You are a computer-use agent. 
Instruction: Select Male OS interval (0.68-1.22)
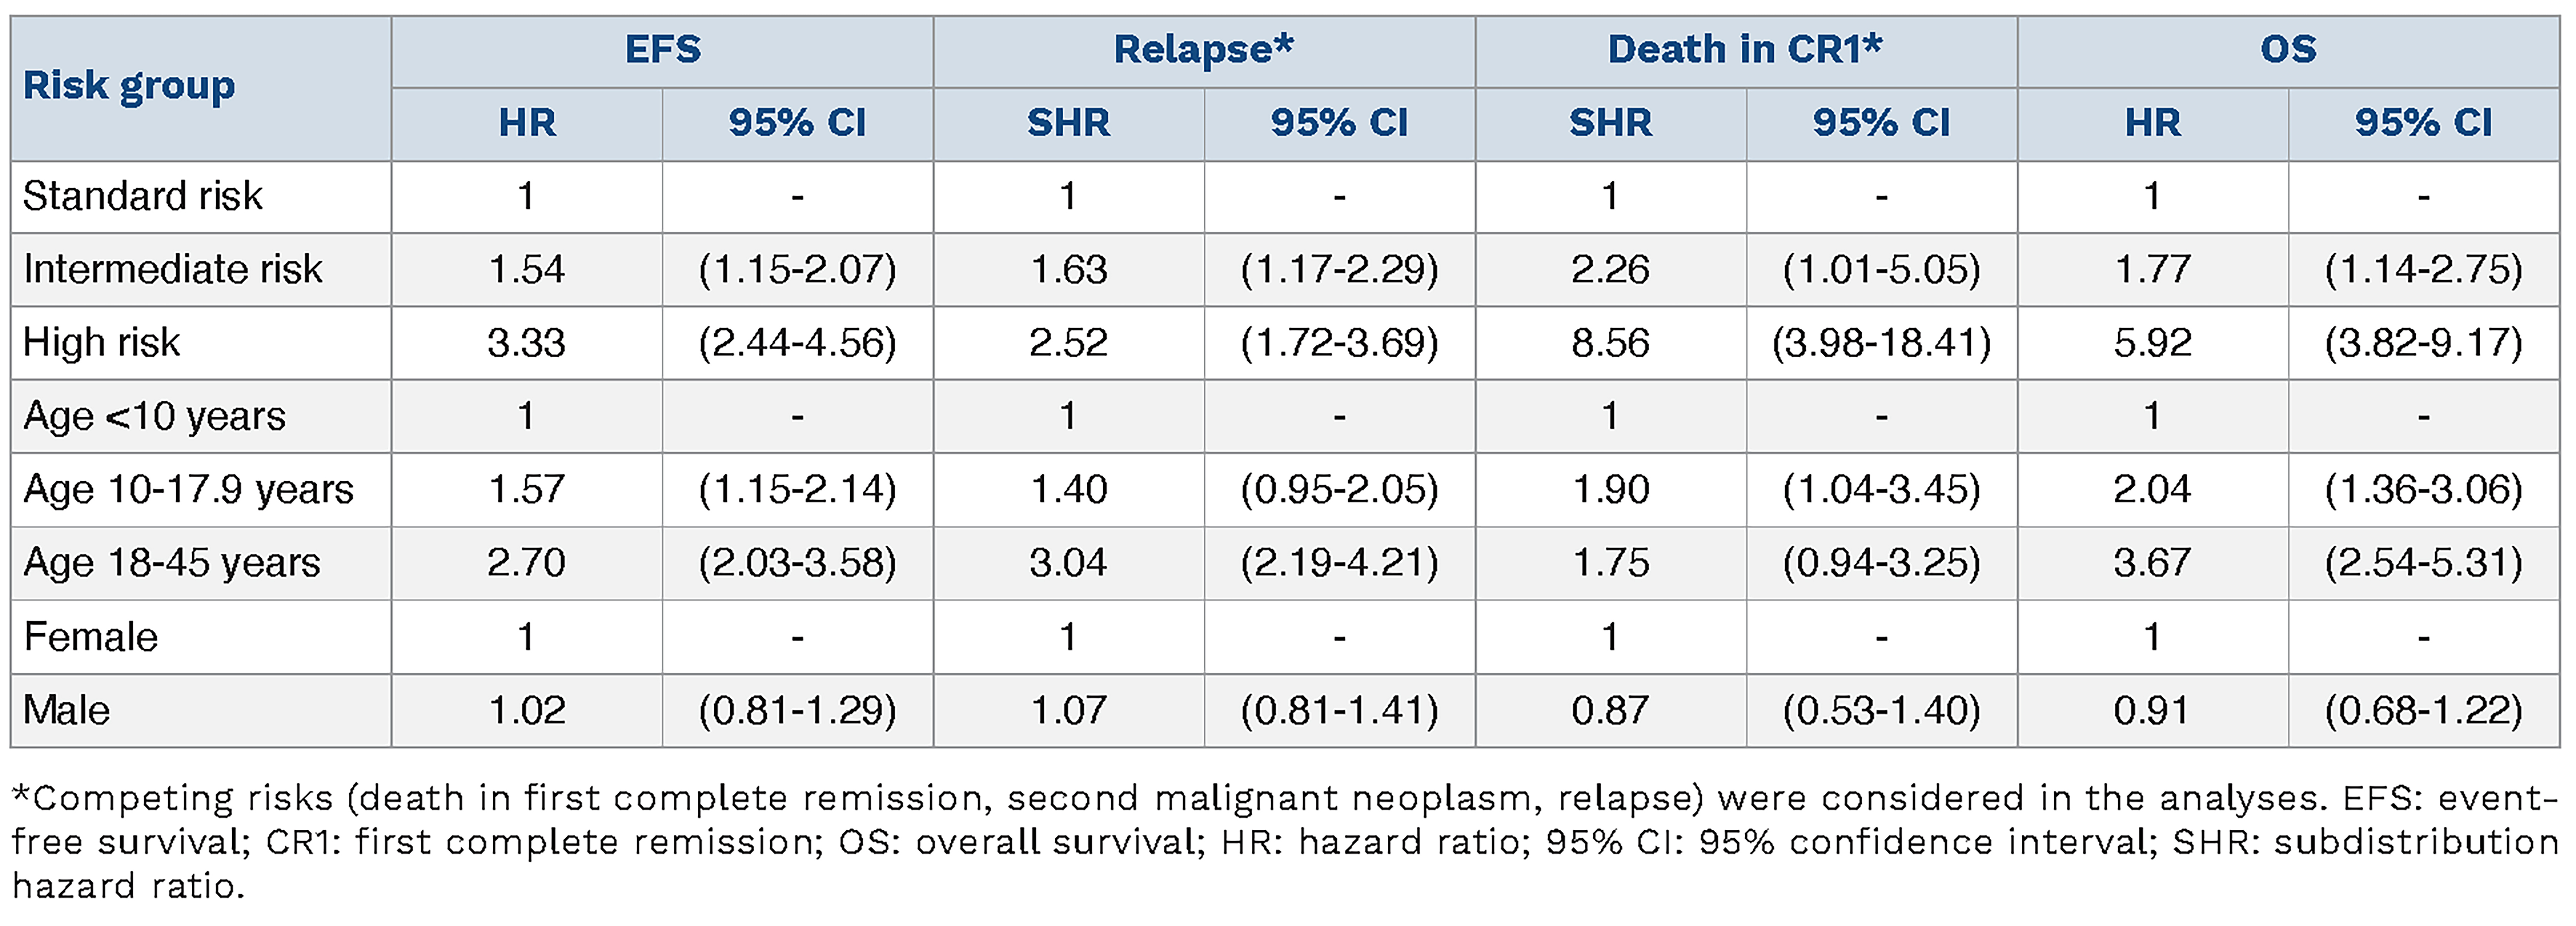click(2423, 710)
